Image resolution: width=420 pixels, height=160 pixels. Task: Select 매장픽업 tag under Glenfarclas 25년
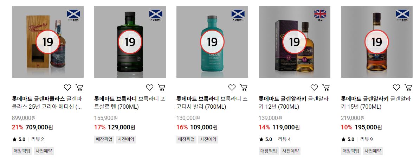[x=22, y=151]
